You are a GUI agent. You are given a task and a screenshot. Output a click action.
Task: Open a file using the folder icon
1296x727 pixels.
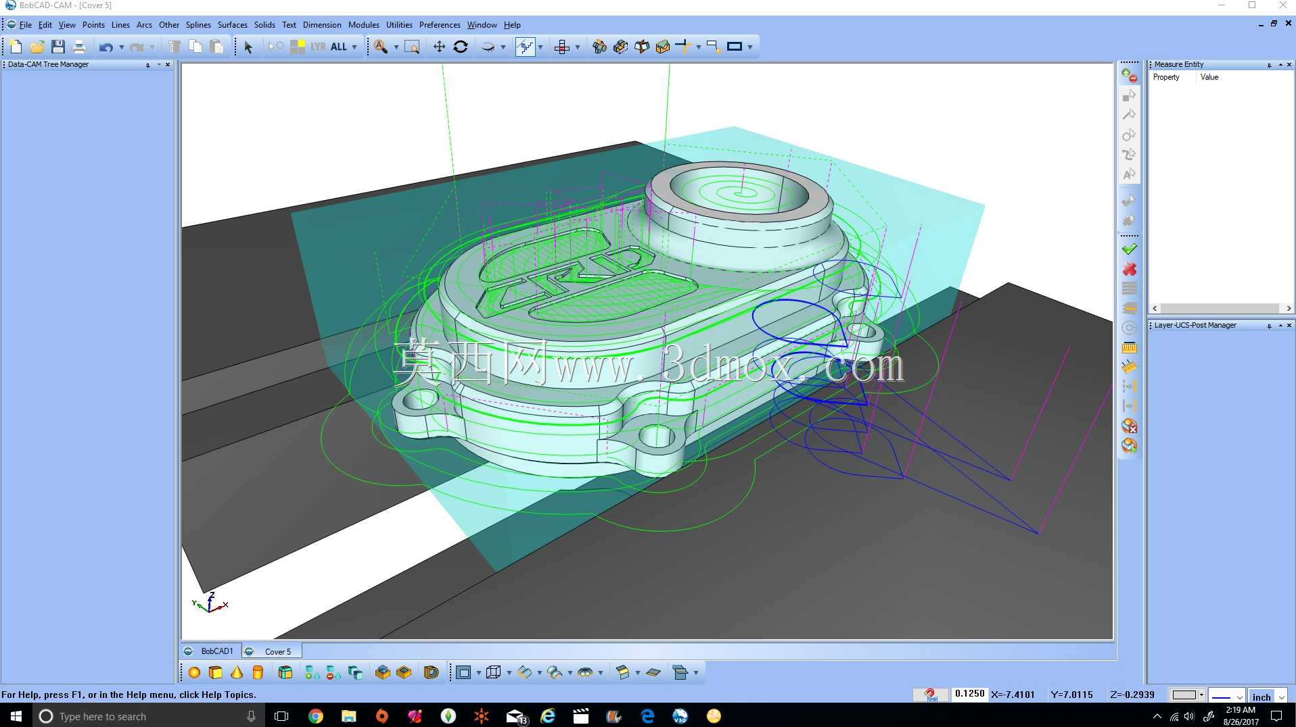37,47
